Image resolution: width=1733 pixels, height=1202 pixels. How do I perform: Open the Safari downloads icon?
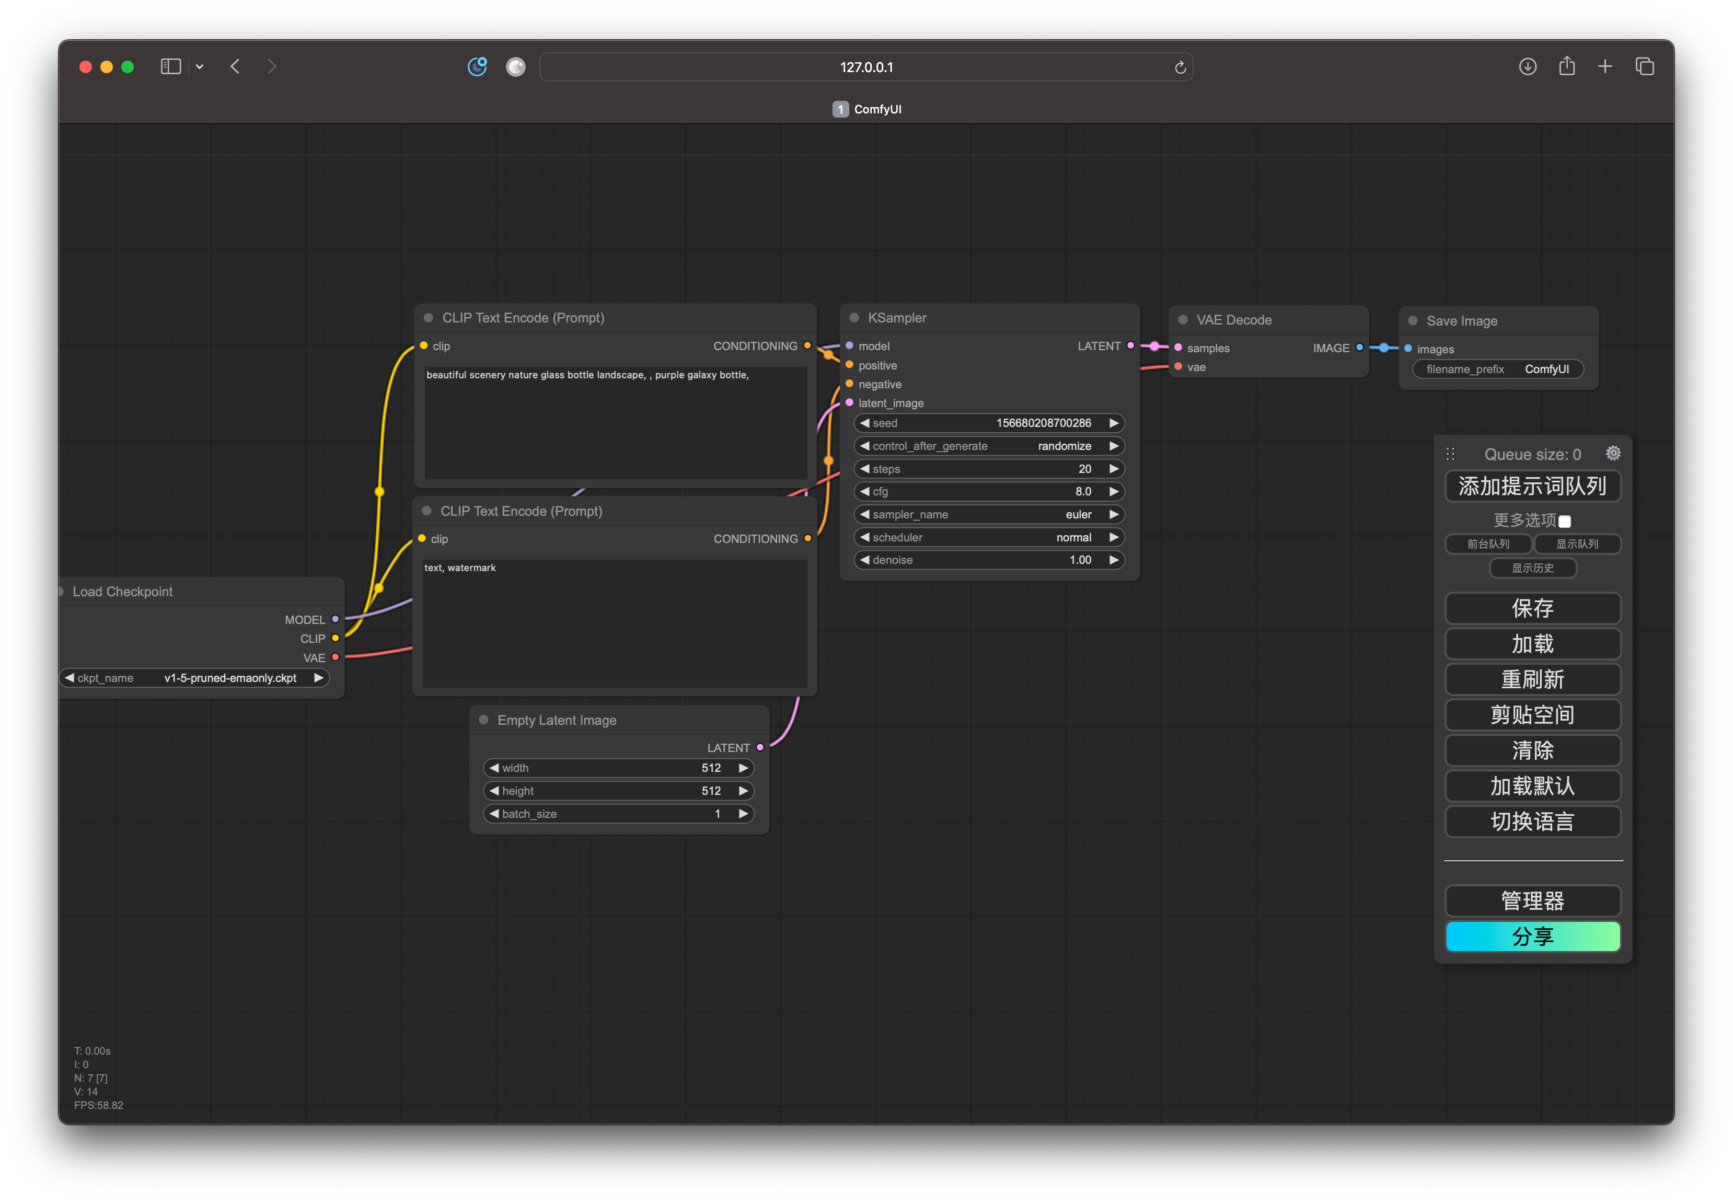point(1527,66)
